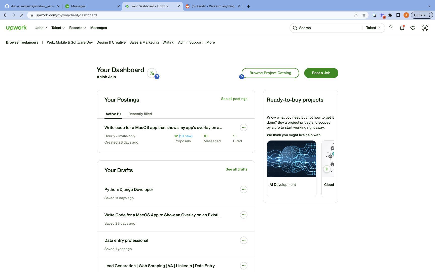Open the Talent search category dropdown
Screen dimensions: 435x272
(x=373, y=28)
